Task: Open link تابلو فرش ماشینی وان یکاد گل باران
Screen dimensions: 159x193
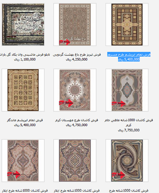Action: click(x=25, y=55)
